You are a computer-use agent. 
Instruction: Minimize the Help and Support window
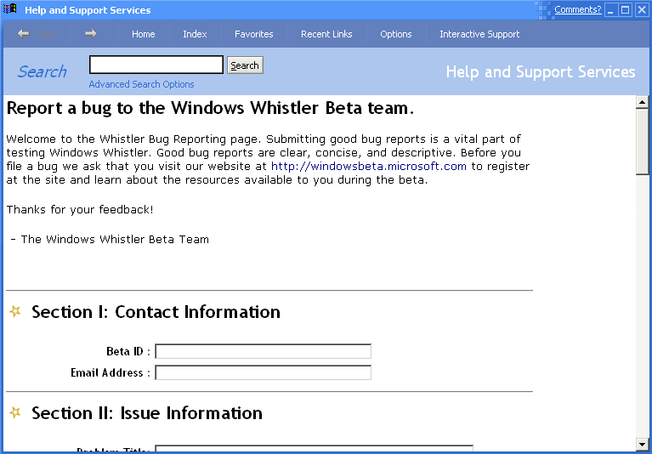pos(610,9)
